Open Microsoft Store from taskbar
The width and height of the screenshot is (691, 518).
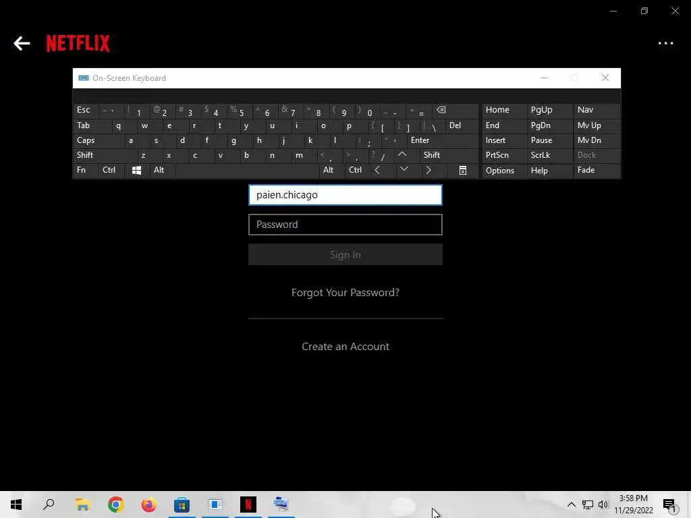(x=182, y=505)
